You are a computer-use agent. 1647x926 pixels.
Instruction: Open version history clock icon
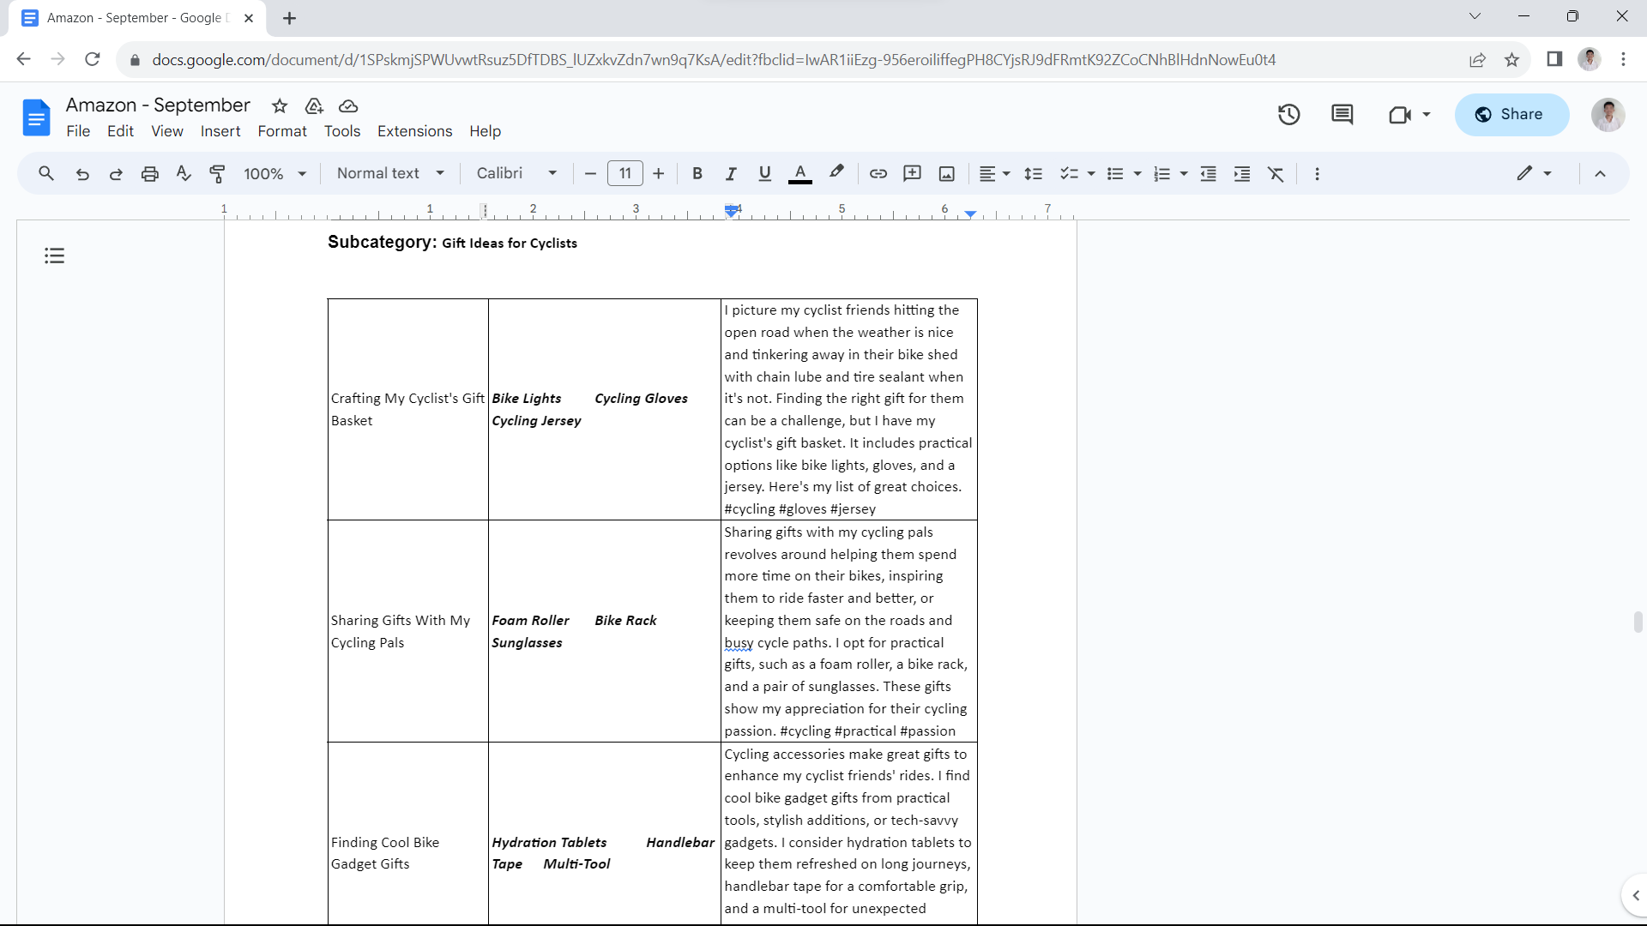pyautogui.click(x=1289, y=114)
